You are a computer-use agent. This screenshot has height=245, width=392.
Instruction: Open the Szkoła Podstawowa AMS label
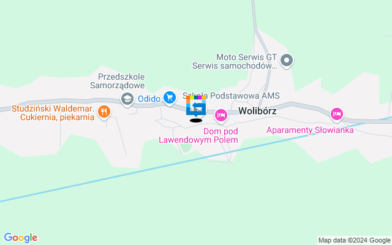click(x=231, y=96)
